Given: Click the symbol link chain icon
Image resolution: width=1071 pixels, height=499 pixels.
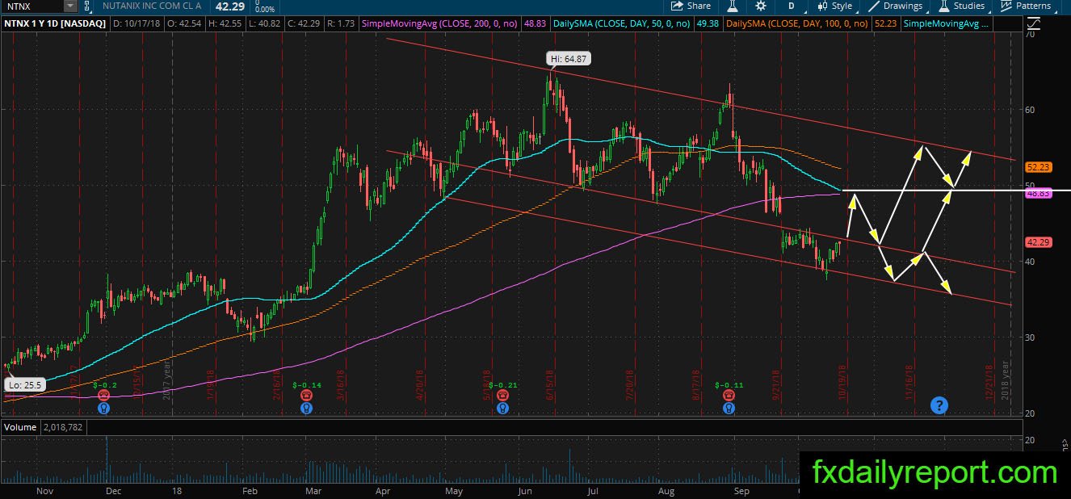Looking at the screenshot, I should 89,6.
